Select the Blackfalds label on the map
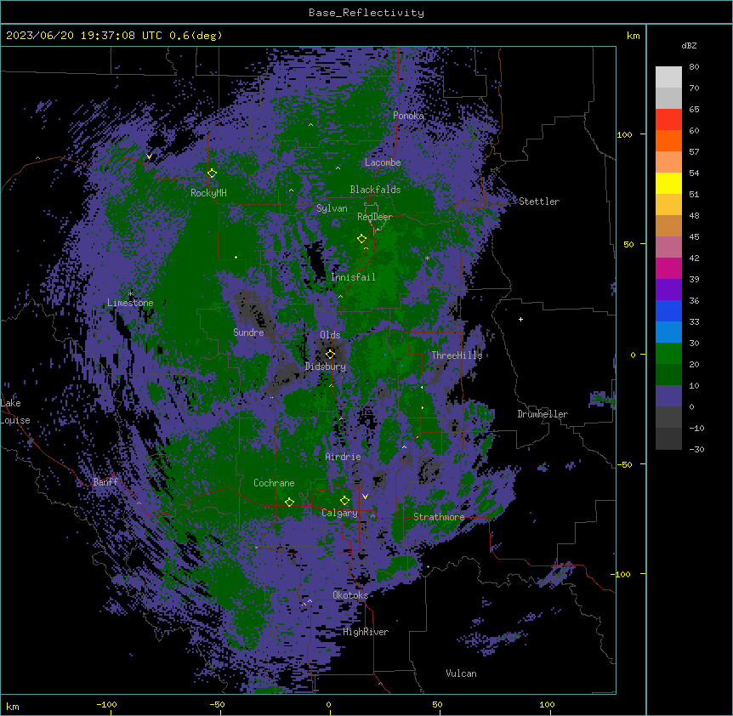The width and height of the screenshot is (733, 716). pyautogui.click(x=375, y=190)
